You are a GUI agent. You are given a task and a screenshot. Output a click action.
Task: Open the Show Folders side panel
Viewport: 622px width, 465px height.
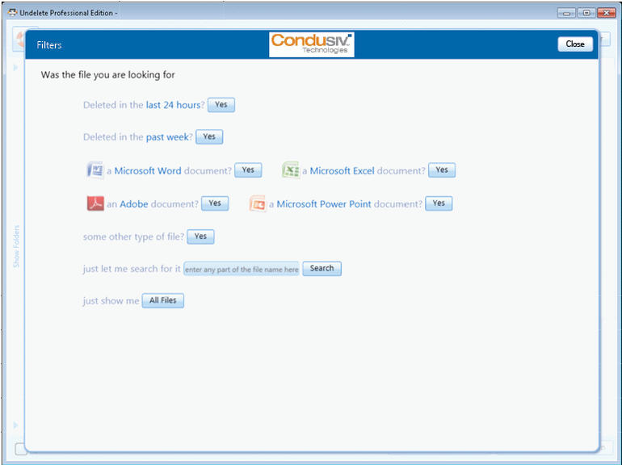(16, 246)
